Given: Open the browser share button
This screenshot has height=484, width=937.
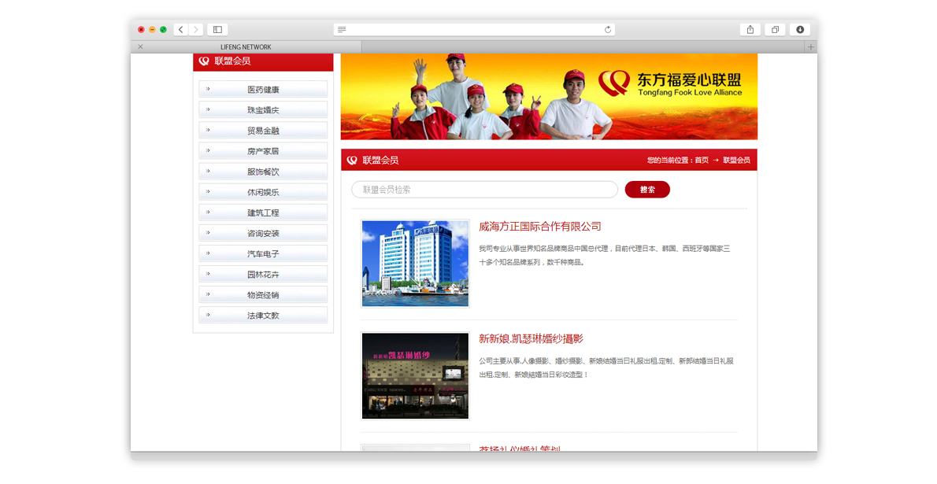Looking at the screenshot, I should coord(750,29).
